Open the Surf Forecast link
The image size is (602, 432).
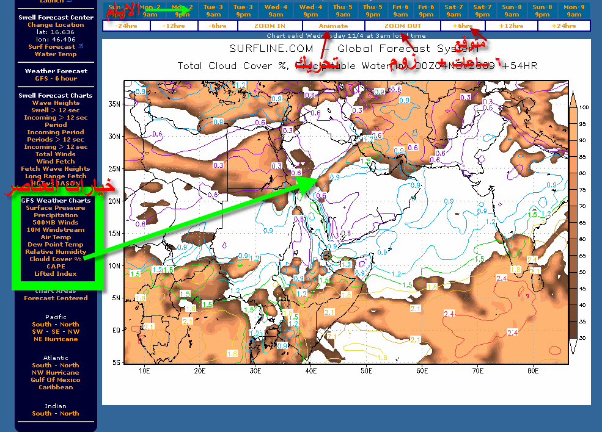[52, 46]
